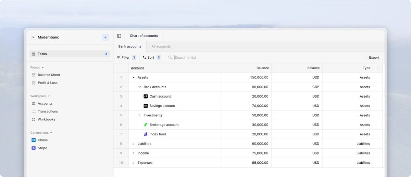411x177 pixels.
Task: Select the 70,000.00 Savings balance cell
Action: tap(246, 106)
